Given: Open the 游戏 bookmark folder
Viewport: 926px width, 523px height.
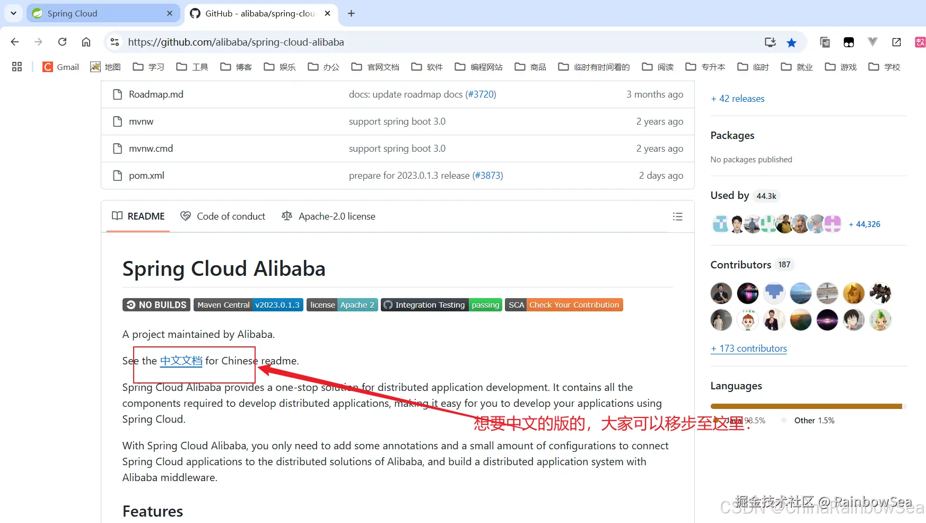Looking at the screenshot, I should click(841, 67).
